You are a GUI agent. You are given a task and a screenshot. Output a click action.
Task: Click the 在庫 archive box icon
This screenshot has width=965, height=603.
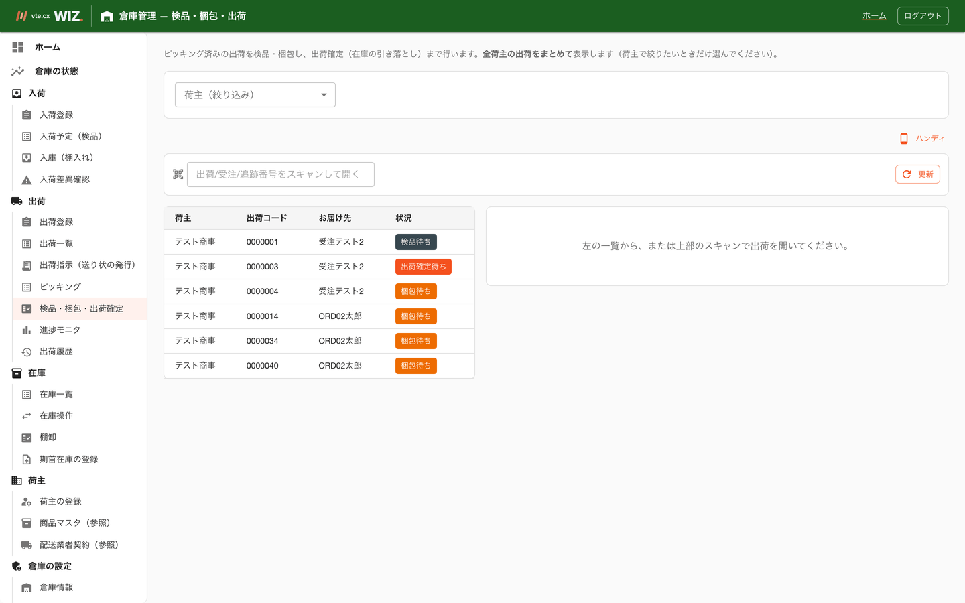point(17,373)
